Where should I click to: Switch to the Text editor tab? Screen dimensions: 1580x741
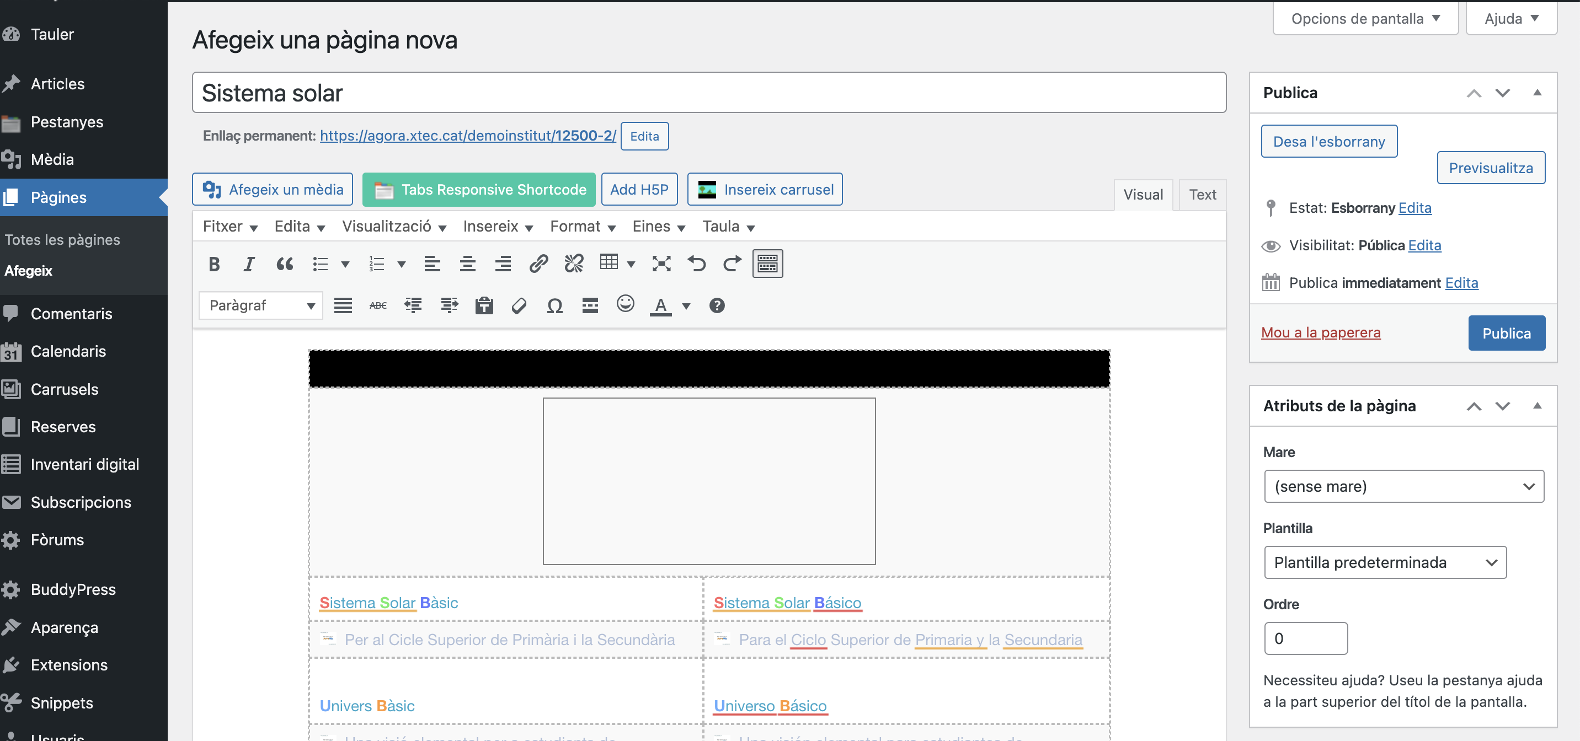tap(1202, 195)
